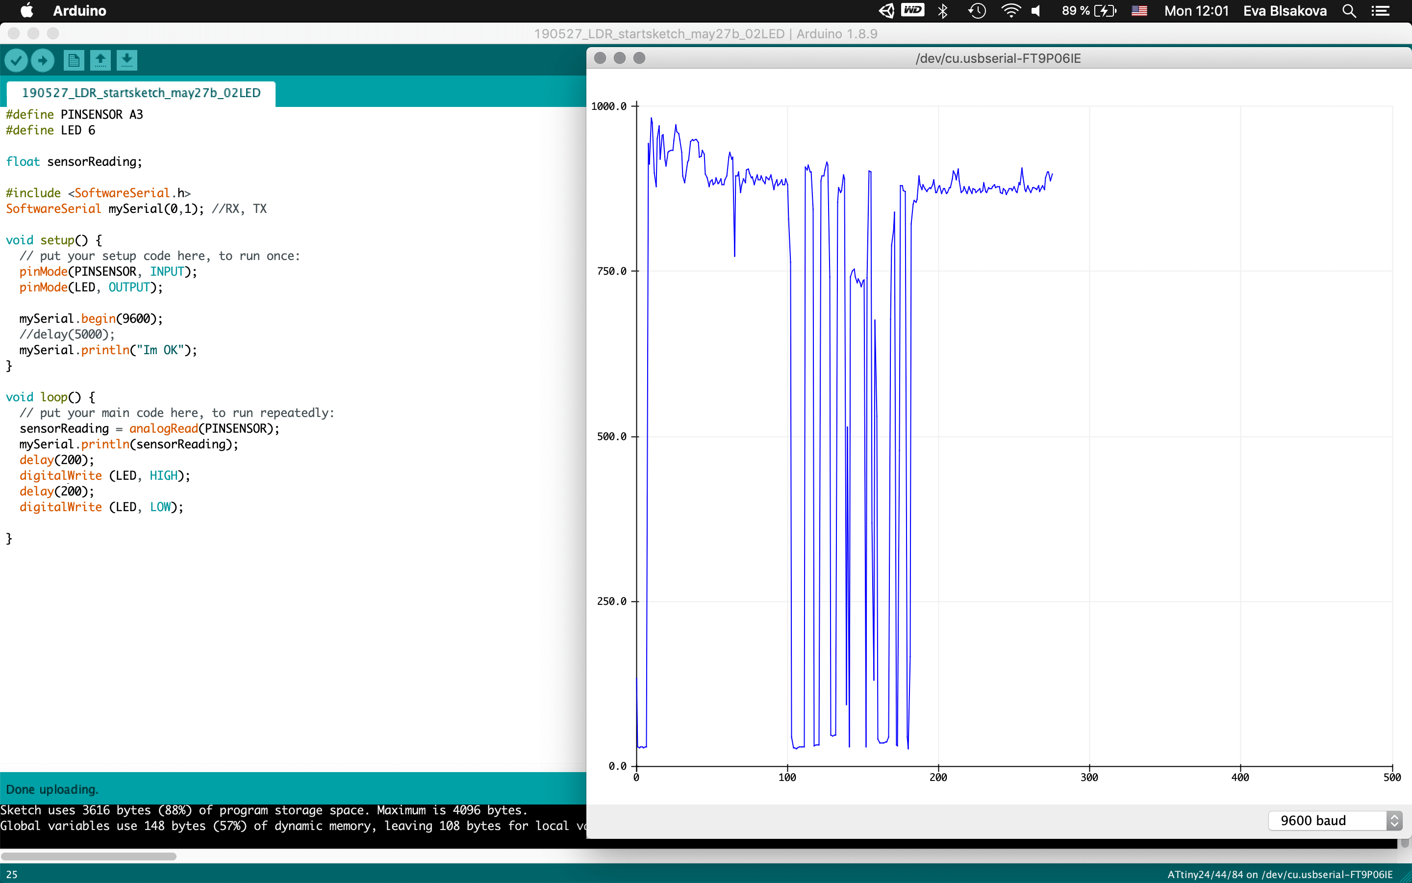Click the Verify sketch checkmark button
Image resolution: width=1412 pixels, height=883 pixels.
[16, 60]
